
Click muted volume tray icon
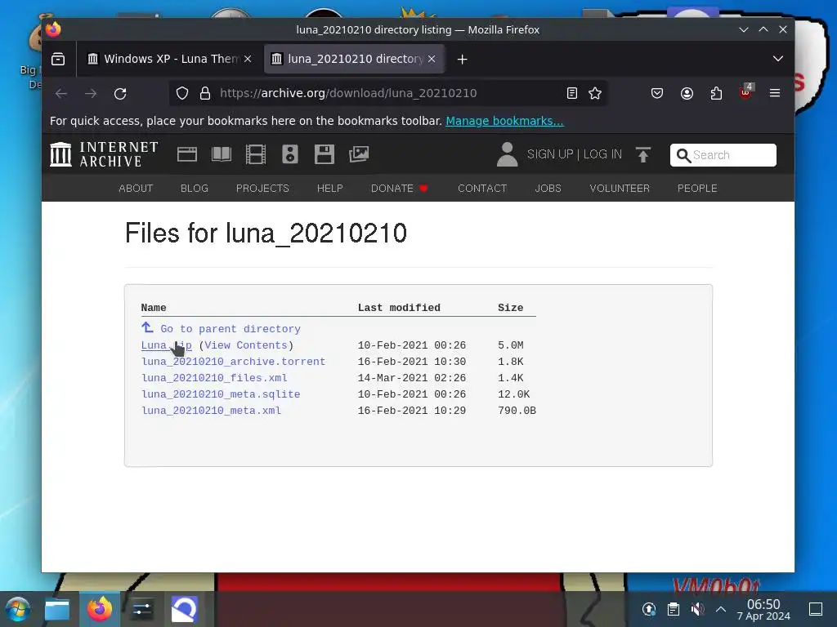(x=697, y=609)
